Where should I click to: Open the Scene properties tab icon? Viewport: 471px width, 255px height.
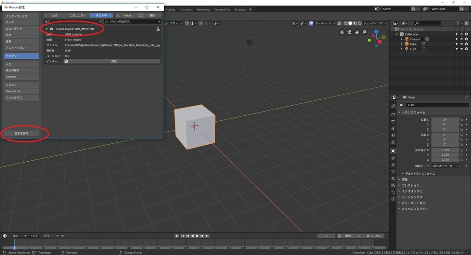393,135
